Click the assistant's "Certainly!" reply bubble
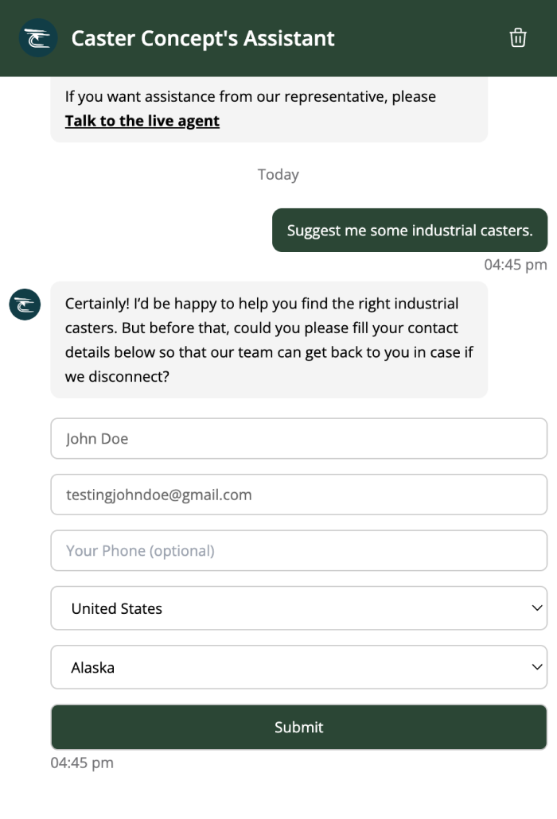 (x=268, y=340)
